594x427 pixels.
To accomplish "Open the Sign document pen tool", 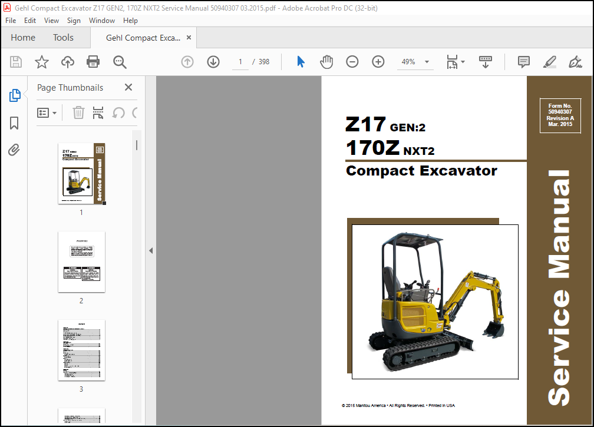I will pos(575,62).
